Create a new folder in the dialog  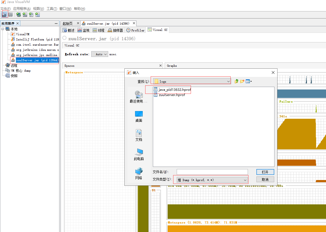point(242,81)
